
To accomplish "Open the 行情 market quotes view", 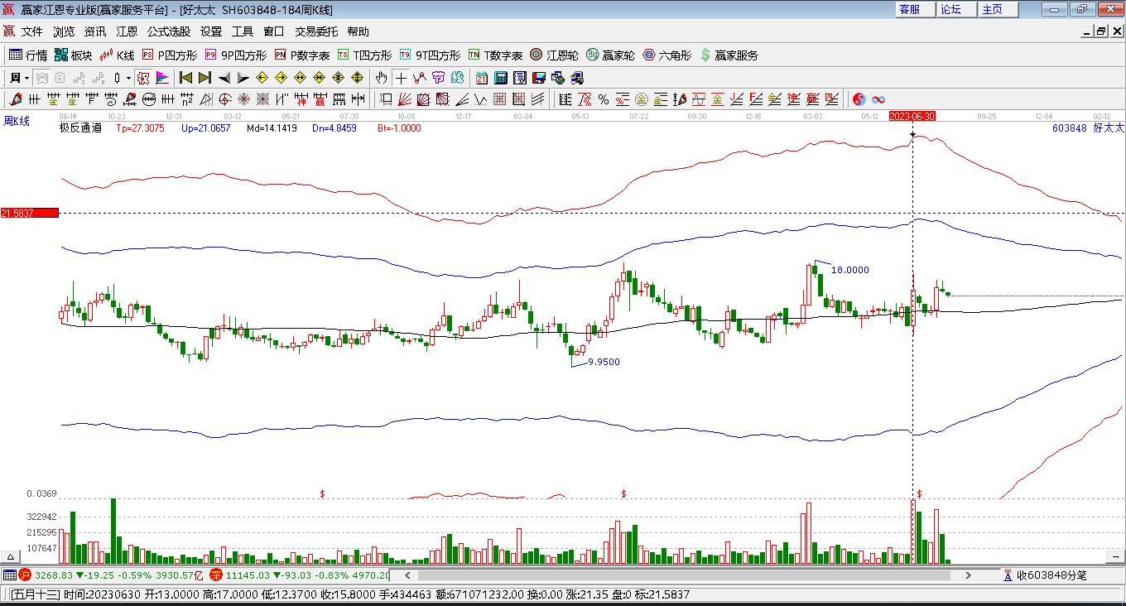I will (x=28, y=55).
